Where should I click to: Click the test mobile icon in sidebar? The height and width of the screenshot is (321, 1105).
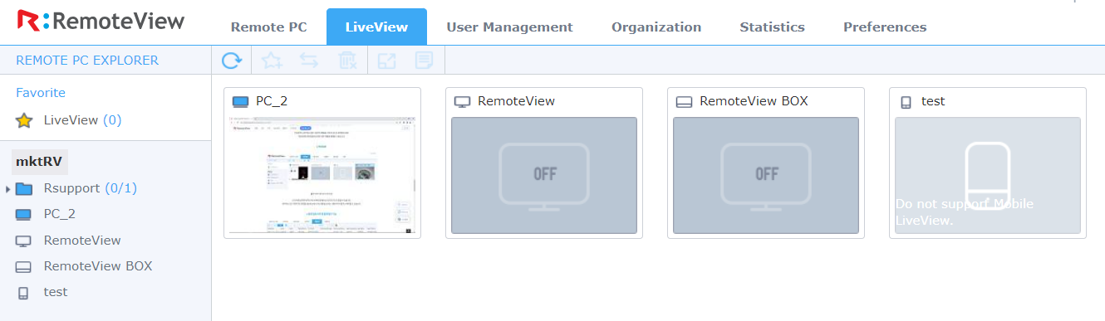23,293
